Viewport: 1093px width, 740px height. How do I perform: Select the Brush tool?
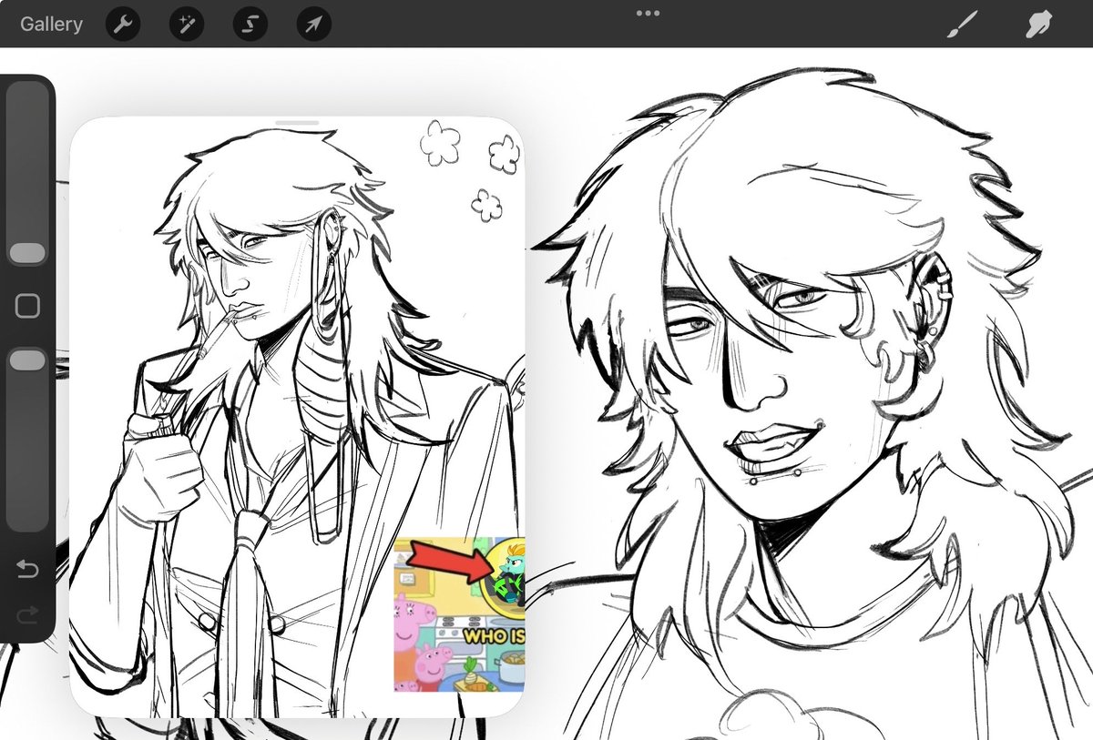pyautogui.click(x=961, y=25)
